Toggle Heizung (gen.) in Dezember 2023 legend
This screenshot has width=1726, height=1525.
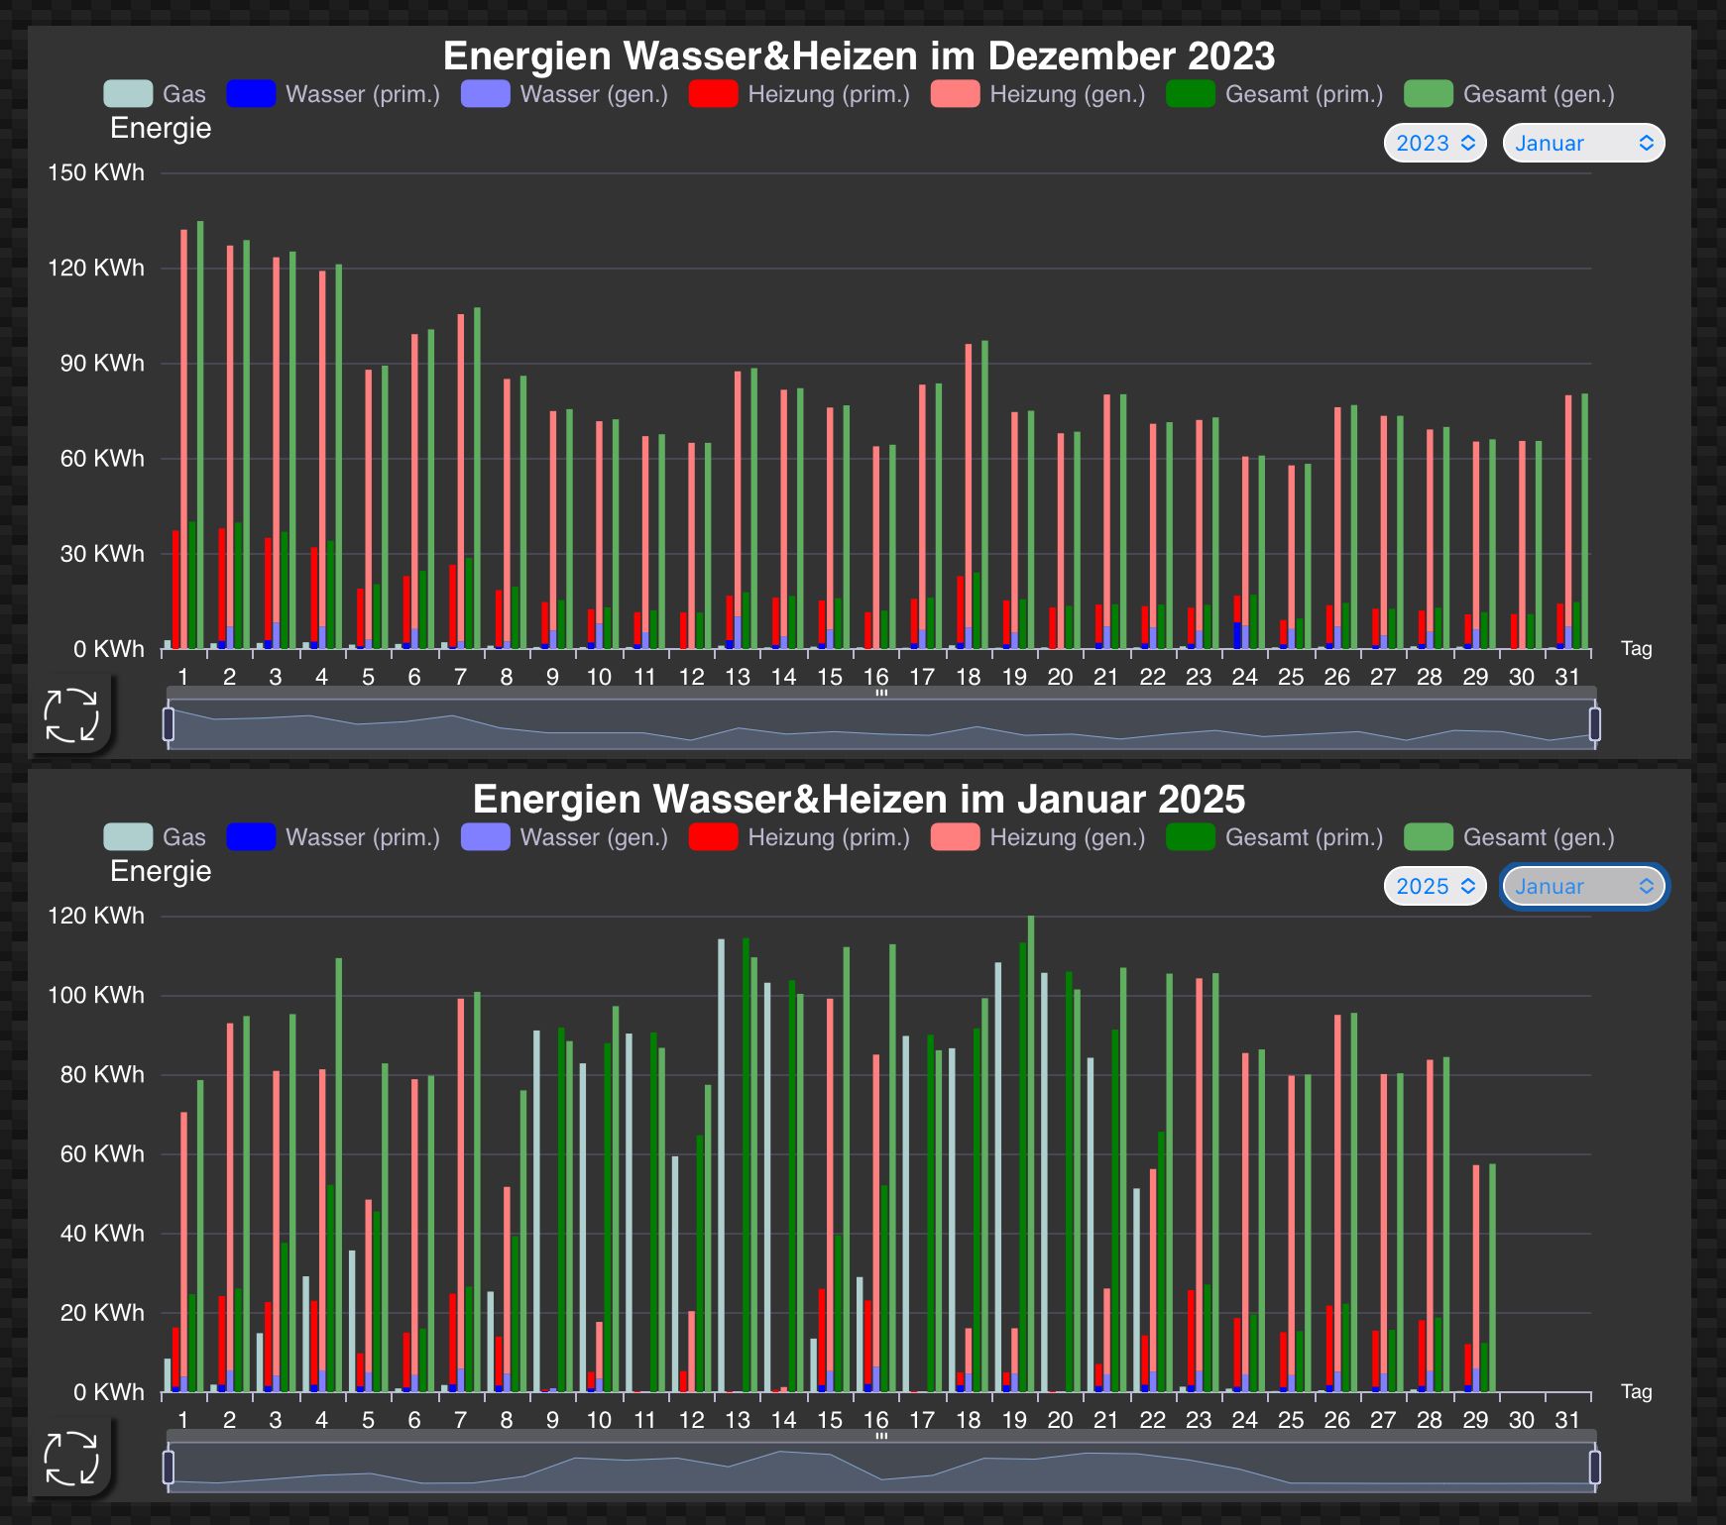tap(1038, 94)
